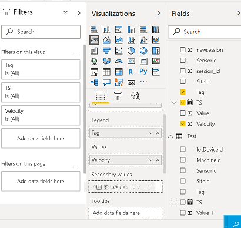Remove Velocity from the Values well
The image size is (241, 228).
click(x=158, y=160)
